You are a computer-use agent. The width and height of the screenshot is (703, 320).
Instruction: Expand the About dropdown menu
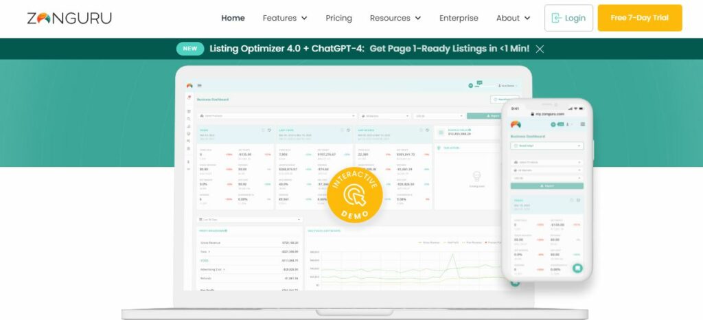coord(513,19)
